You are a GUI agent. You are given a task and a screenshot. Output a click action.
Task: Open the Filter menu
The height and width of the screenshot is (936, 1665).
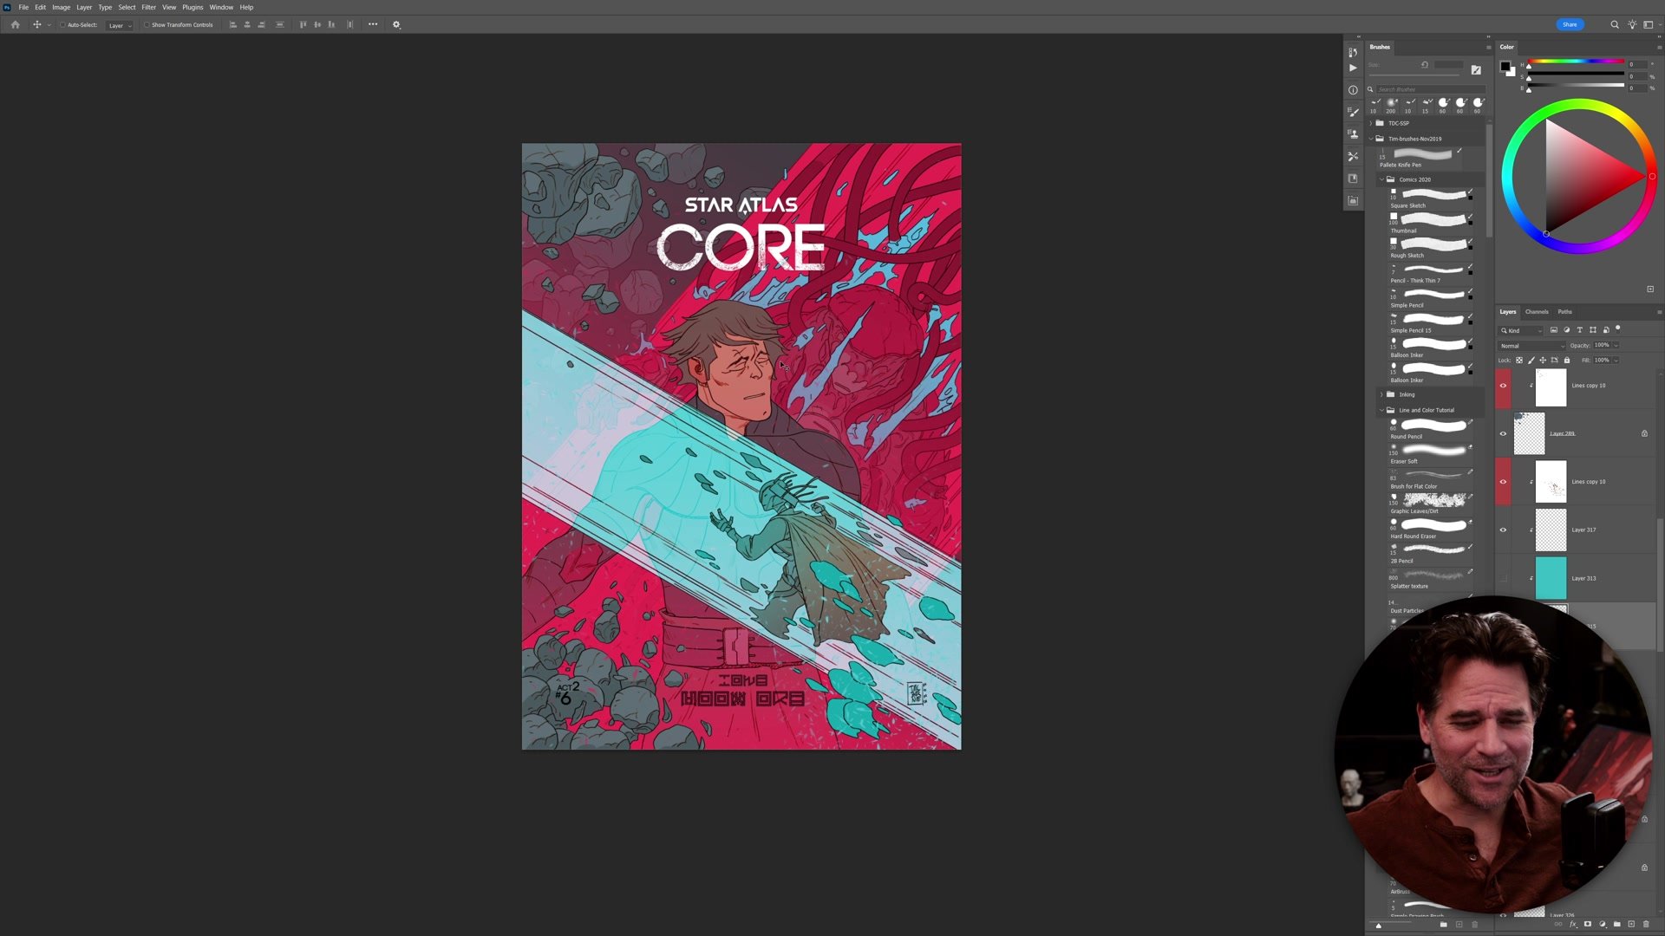click(x=148, y=7)
